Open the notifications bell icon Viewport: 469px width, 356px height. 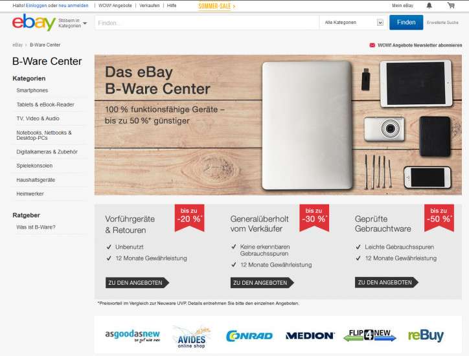[429, 5]
